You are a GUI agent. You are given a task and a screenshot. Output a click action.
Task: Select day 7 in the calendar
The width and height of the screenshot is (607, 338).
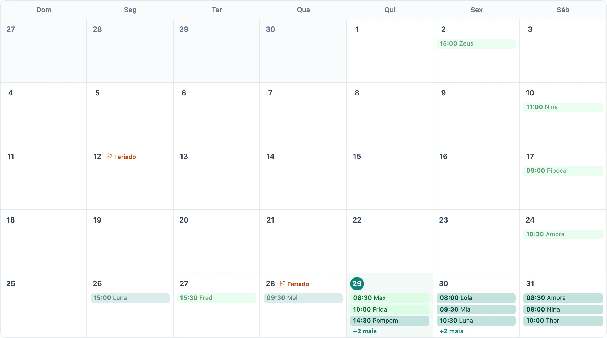tap(270, 93)
